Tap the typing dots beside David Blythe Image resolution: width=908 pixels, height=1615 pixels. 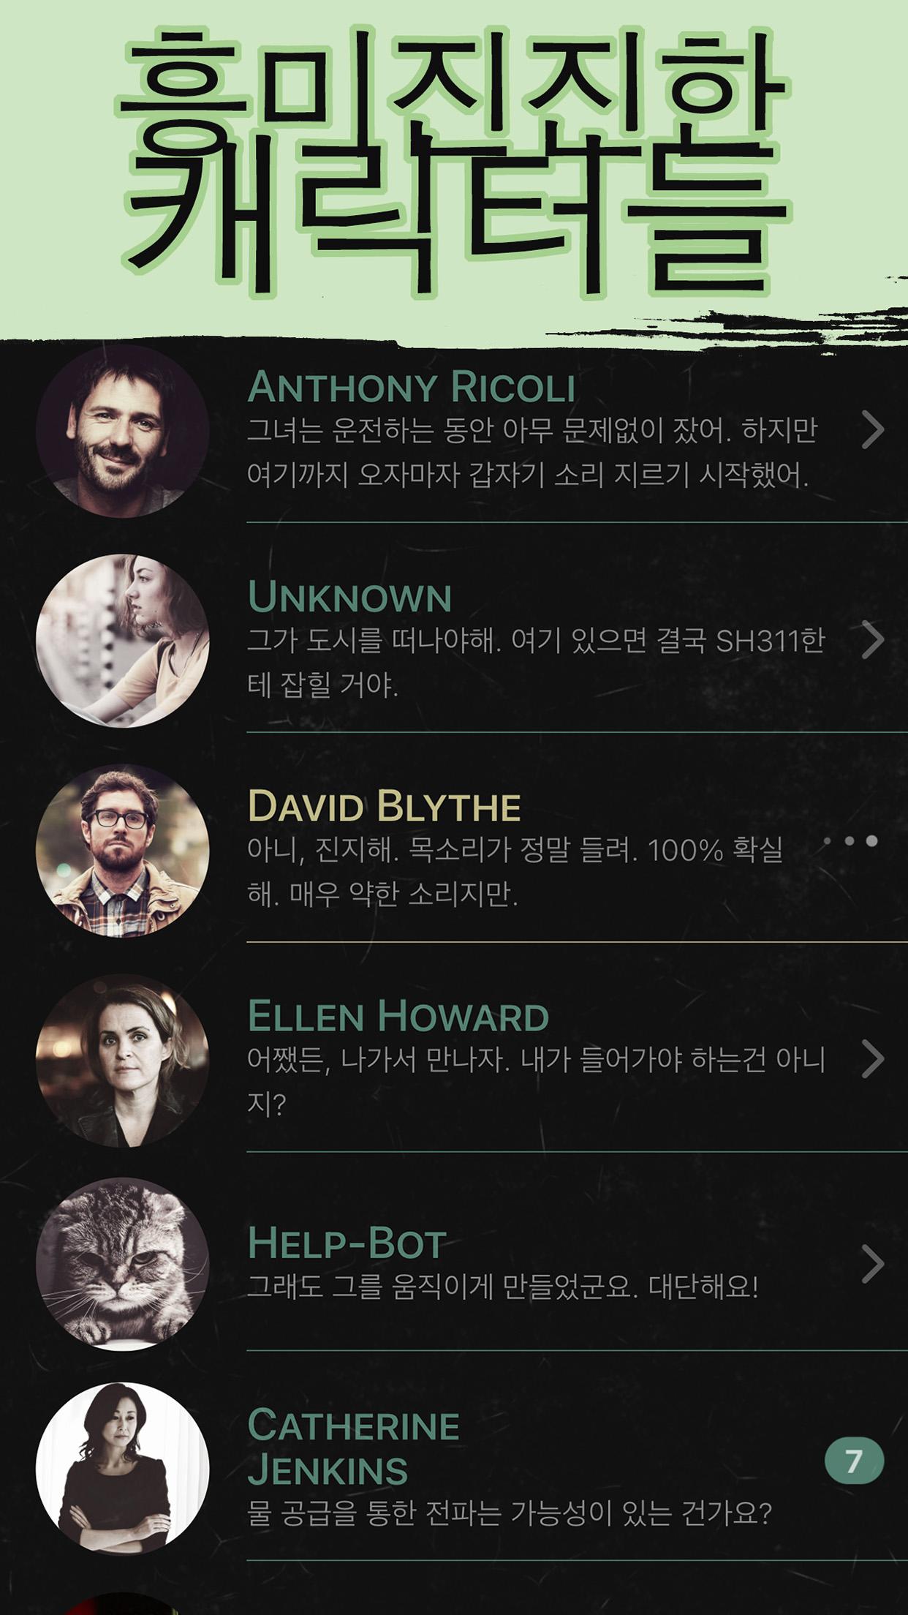(x=852, y=841)
